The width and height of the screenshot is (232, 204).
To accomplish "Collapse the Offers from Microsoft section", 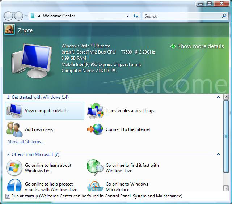I will pos(218,154).
